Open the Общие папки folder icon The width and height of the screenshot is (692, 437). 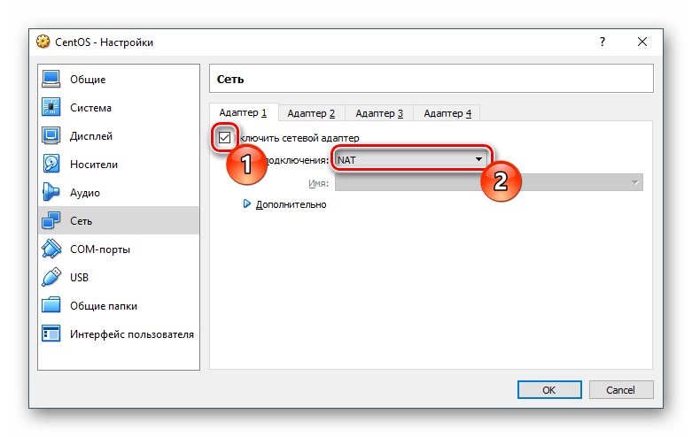[x=51, y=305]
